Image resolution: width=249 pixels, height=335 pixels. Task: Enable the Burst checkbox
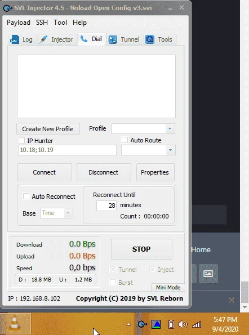113,283
